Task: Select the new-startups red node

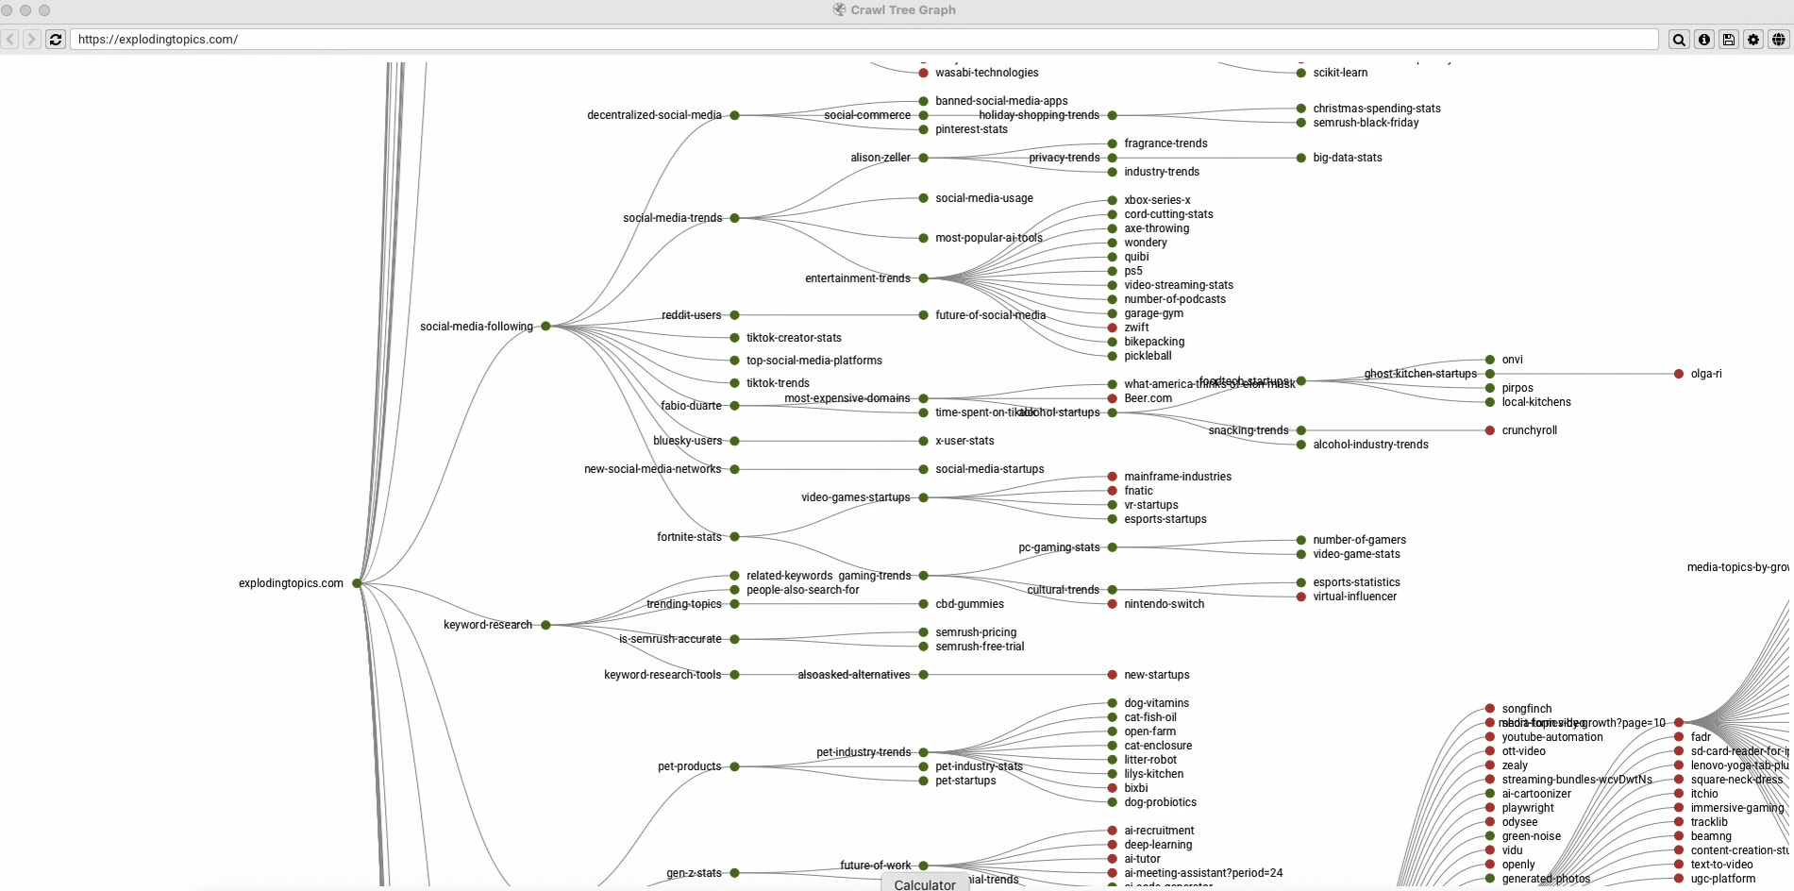Action: coord(1112,675)
